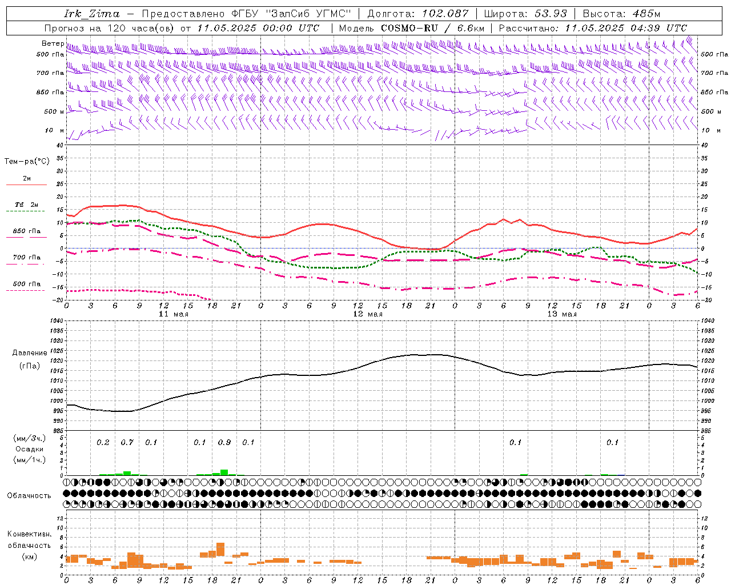Viewport: 731px width, 585px height.
Task: Click the "0.2" precipitation amount value
Action: tap(103, 443)
